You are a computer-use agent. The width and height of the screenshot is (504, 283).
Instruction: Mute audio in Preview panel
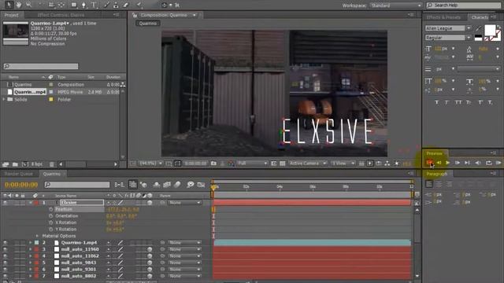click(478, 163)
